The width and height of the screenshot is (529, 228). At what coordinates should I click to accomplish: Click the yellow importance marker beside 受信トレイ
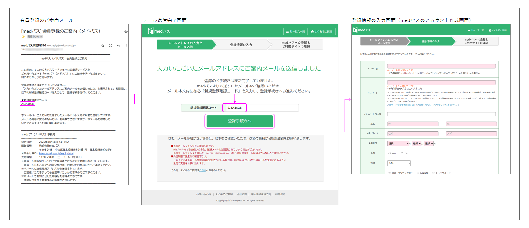tap(23, 37)
